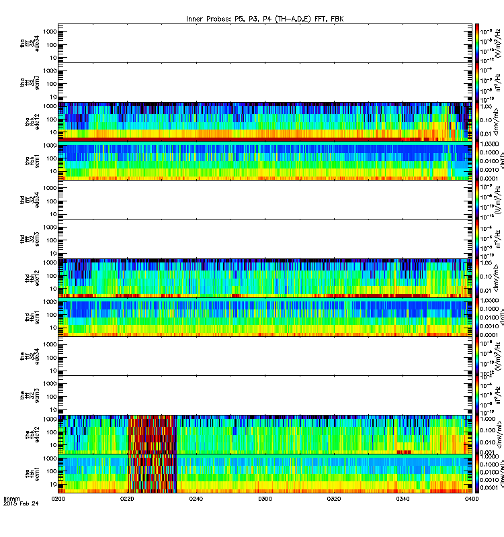Screen dimensions: 504x537
Task: Click the color bar of tha fbk edc12 panel
Action: click(477, 121)
